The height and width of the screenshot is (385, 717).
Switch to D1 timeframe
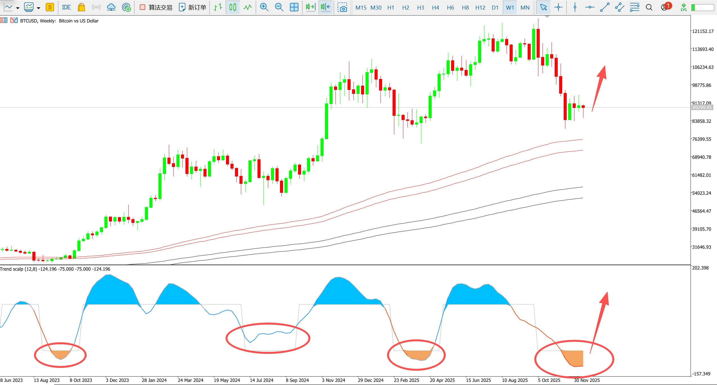(495, 8)
